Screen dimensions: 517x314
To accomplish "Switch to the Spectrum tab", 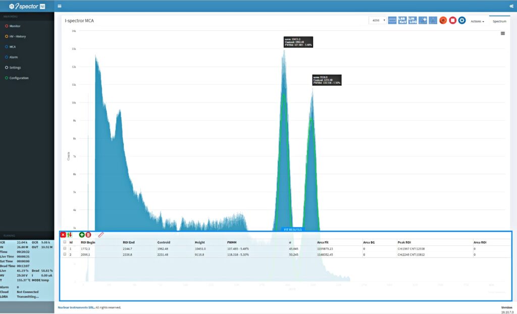I will pos(499,21).
